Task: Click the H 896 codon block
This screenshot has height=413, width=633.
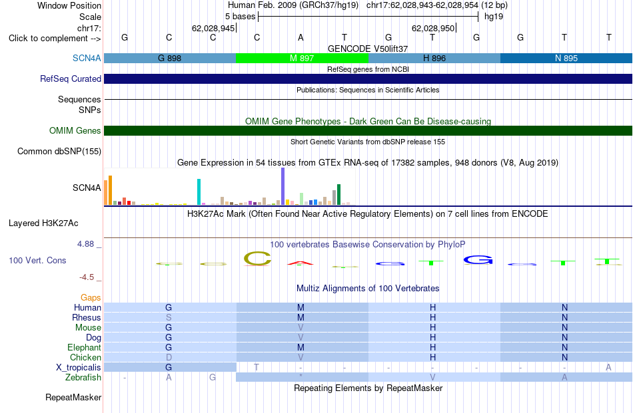Action: 434,58
